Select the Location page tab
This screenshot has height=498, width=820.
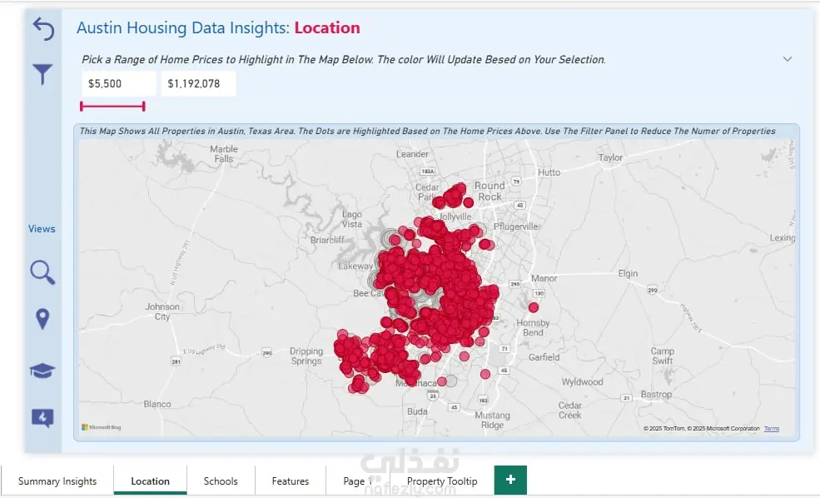coord(151,481)
